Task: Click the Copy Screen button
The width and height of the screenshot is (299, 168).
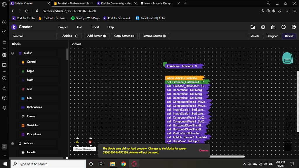Action: coord(124,36)
